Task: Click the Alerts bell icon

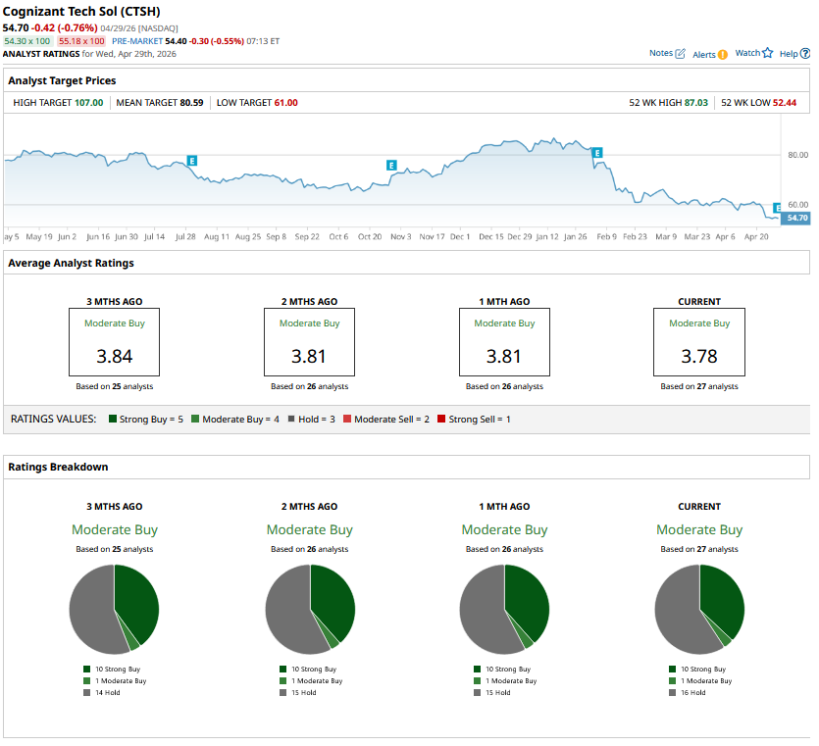Action: click(x=723, y=55)
